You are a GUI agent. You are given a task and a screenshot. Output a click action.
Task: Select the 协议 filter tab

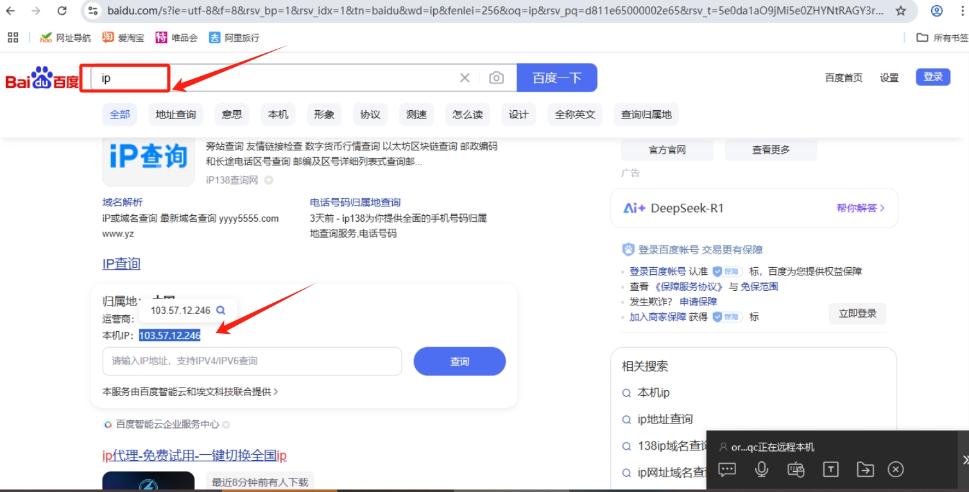[370, 115]
